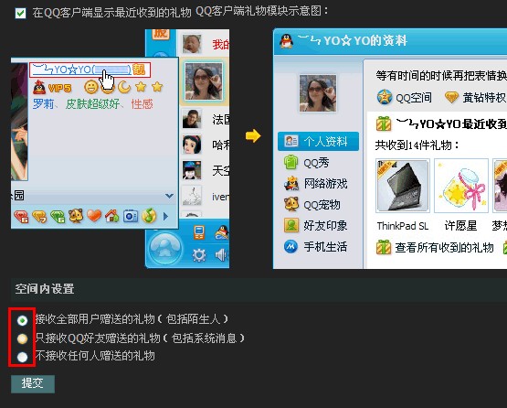Click the 许愿星 wishing star gift thumbnail
The height and width of the screenshot is (408, 507).
pyautogui.click(x=461, y=186)
